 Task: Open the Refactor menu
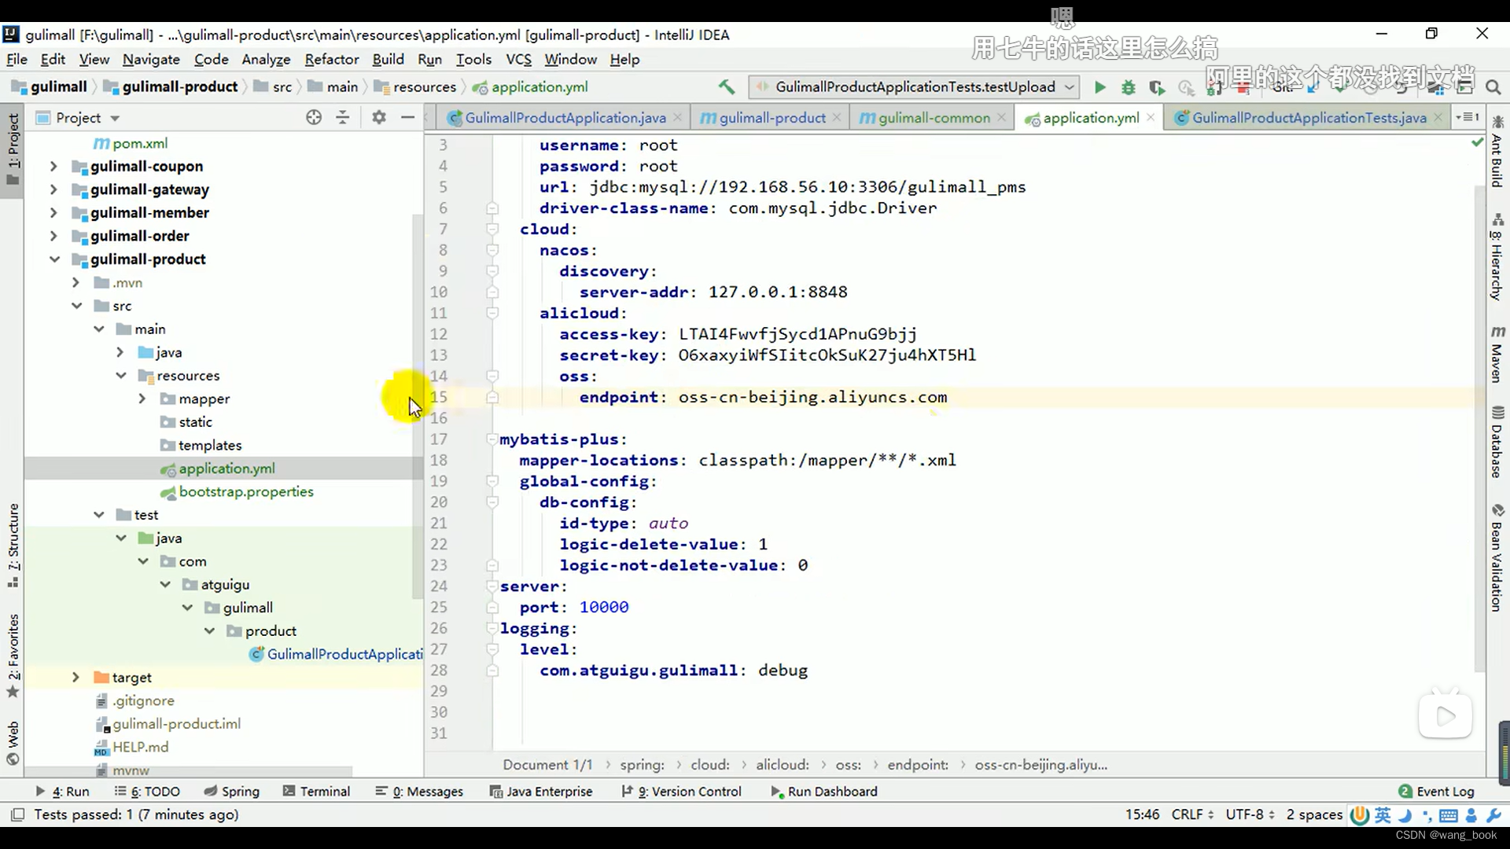point(332,59)
